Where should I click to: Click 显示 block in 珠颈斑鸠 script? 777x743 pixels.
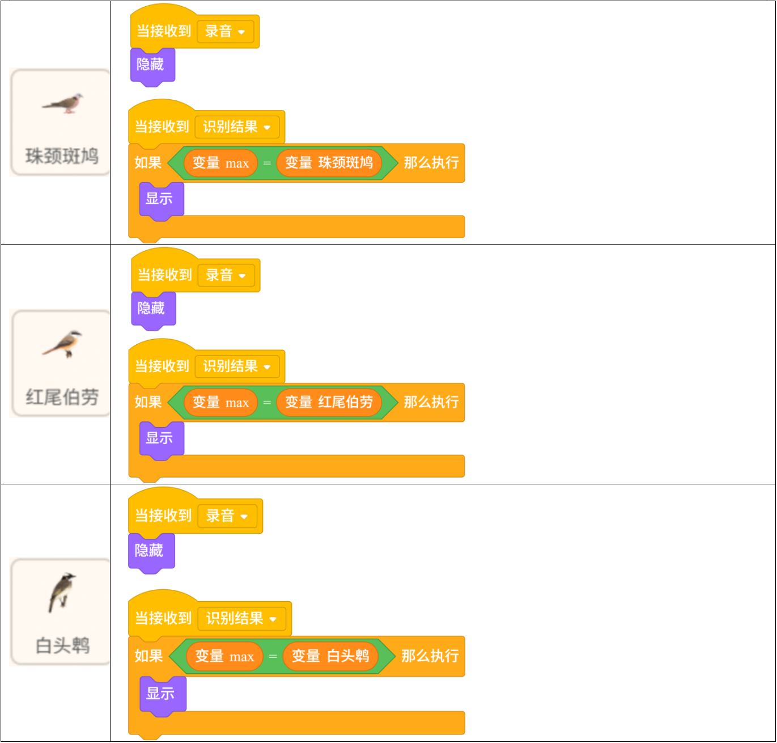(x=160, y=199)
